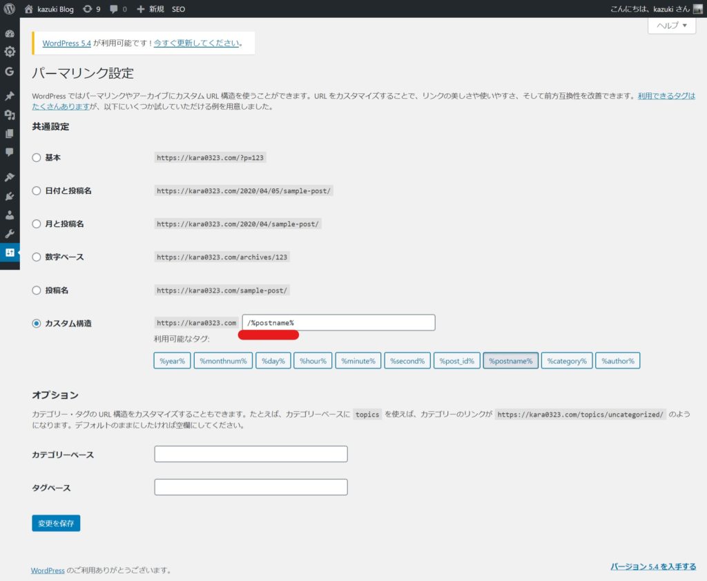This screenshot has width=707, height=581.
Task: Open the Plugins plug icon in the sidebar
Action: tap(10, 196)
